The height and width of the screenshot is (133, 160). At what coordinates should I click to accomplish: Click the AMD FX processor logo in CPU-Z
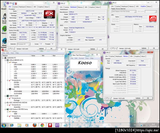[x=50, y=14]
